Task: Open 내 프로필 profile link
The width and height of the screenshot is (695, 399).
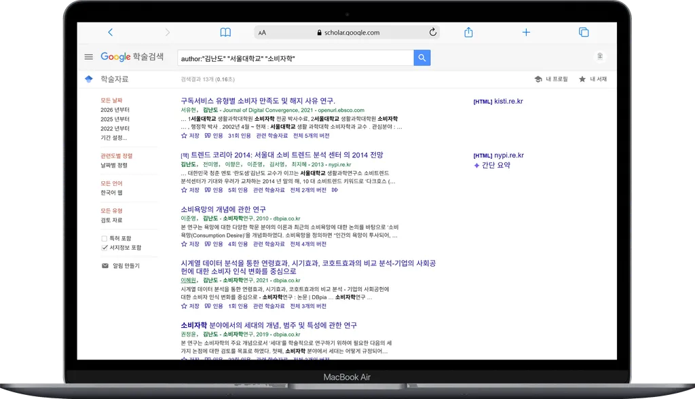Action: point(551,79)
